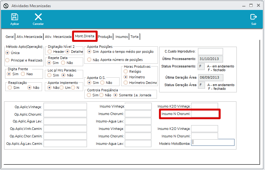Select Um under Aponta Implemento
Image resolution: width=265 pixels, height=170 pixels.
click(62, 88)
